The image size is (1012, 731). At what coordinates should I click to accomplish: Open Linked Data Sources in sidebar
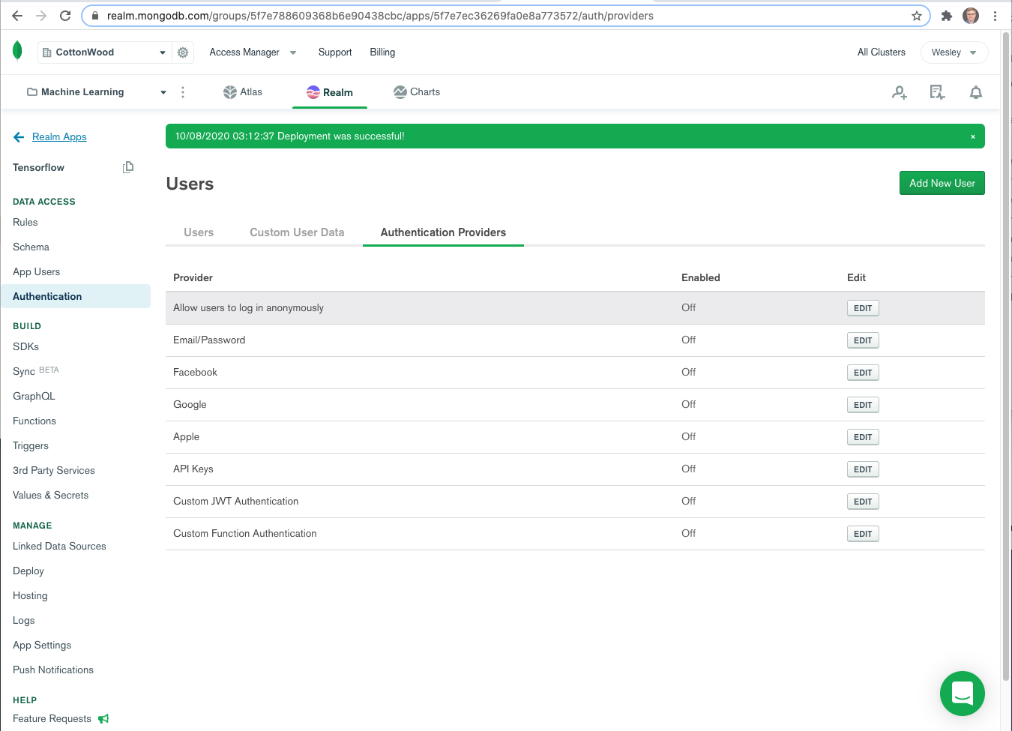59,547
